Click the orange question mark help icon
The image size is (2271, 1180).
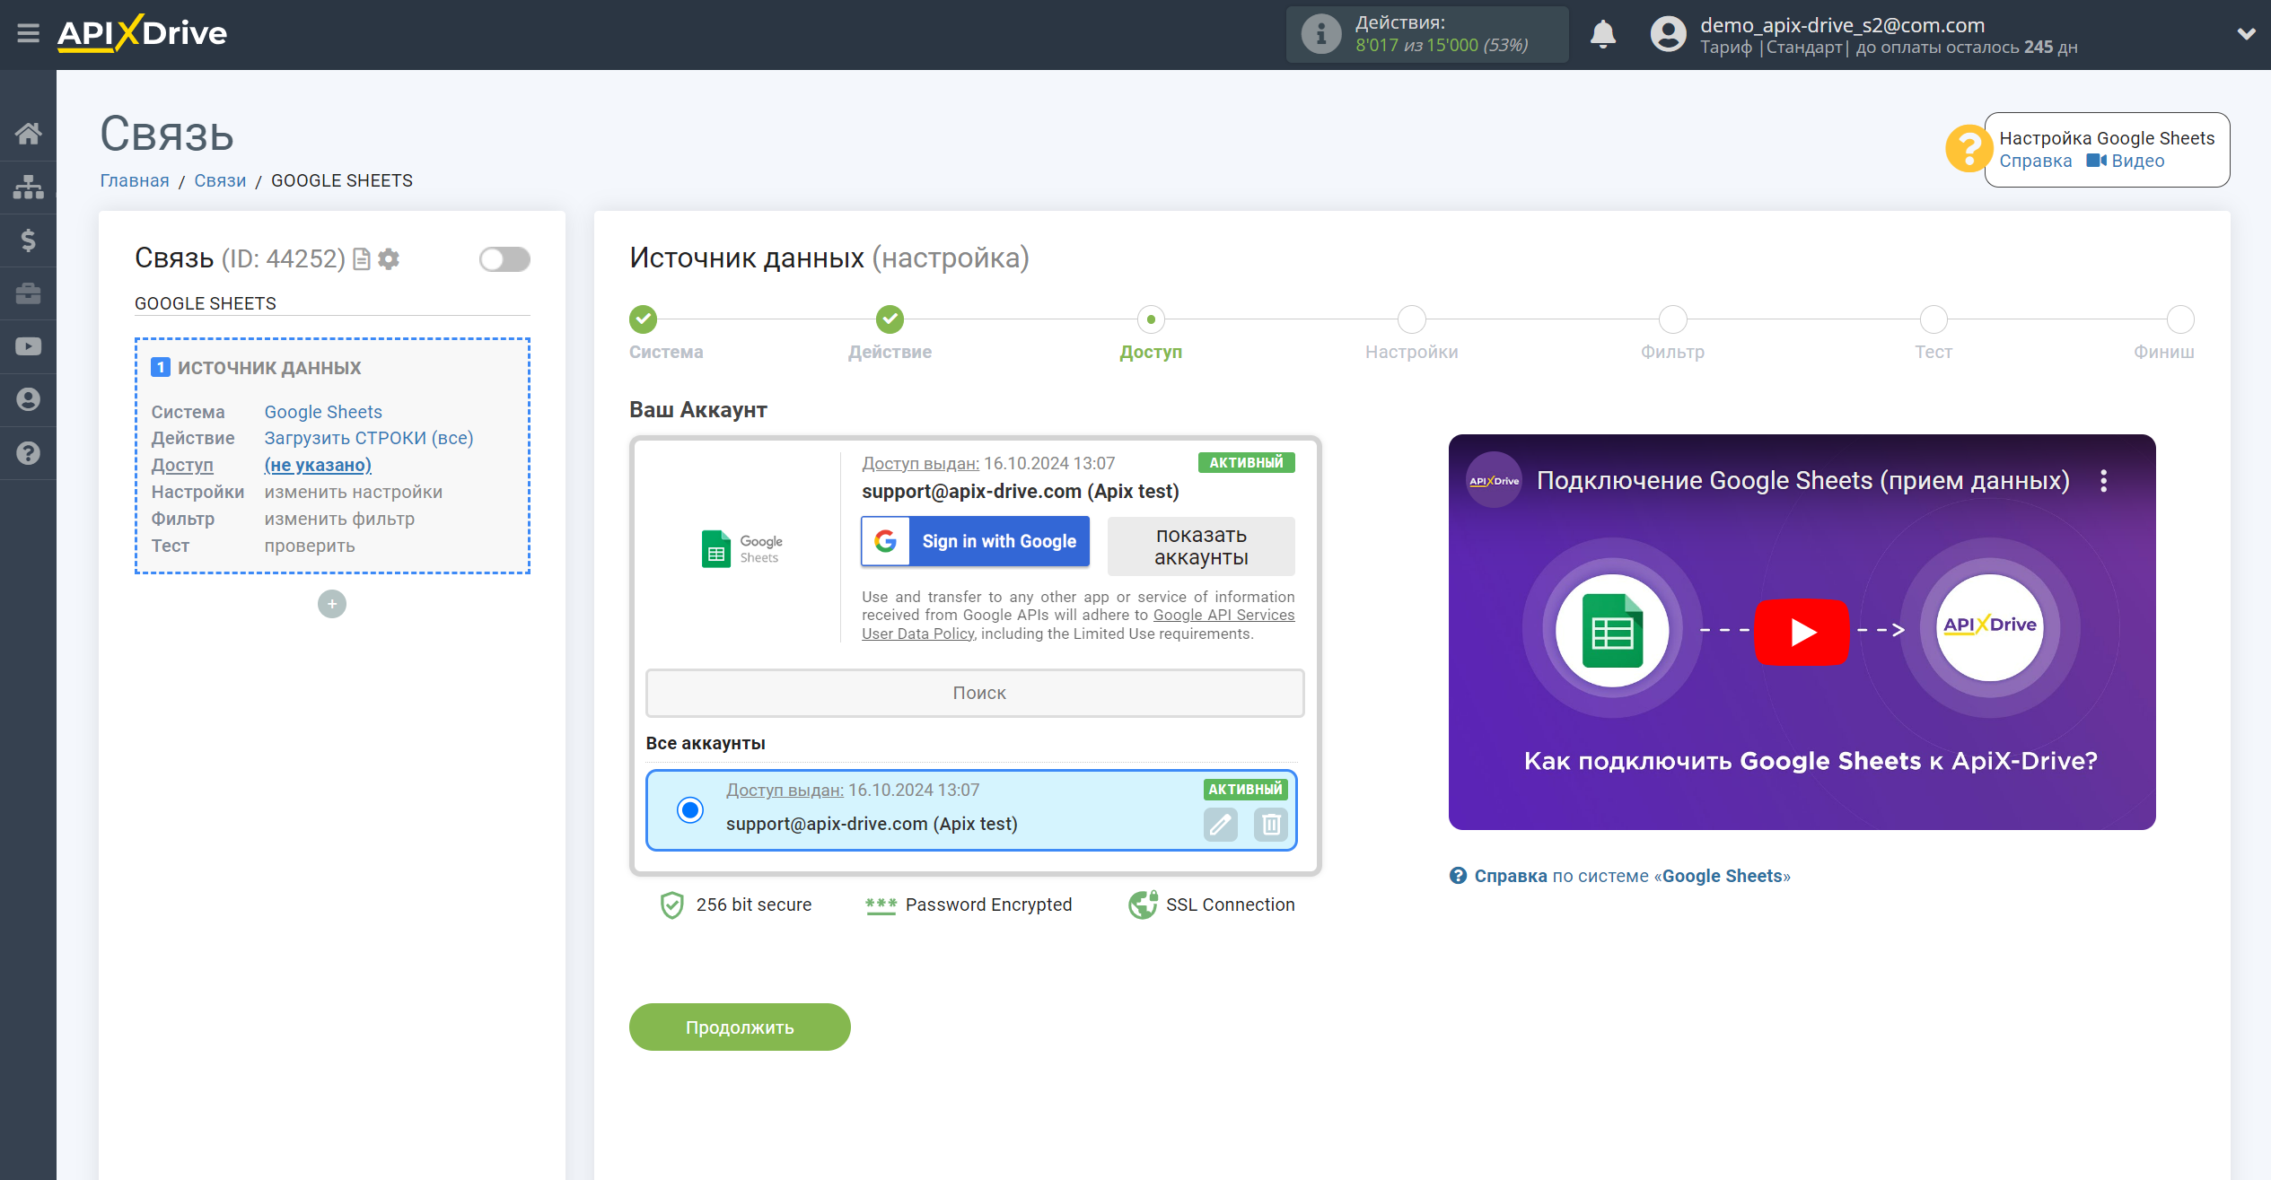coord(1968,149)
